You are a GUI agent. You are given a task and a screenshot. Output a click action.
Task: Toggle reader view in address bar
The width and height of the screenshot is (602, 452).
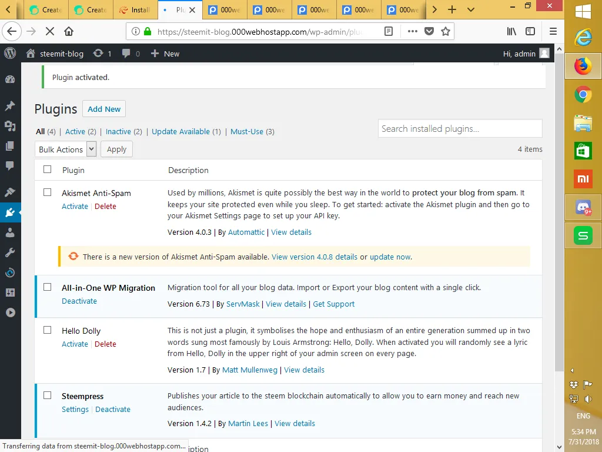[389, 32]
